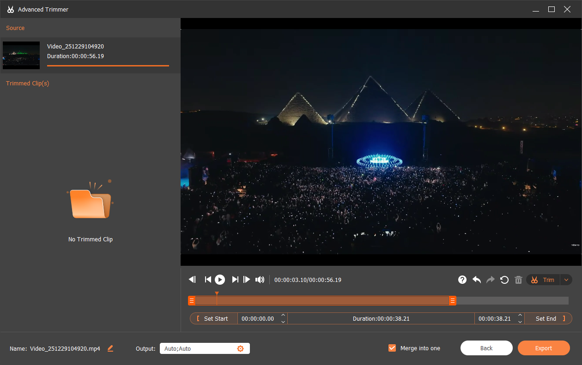Reset all trim changes
582x365 pixels.
click(x=504, y=280)
